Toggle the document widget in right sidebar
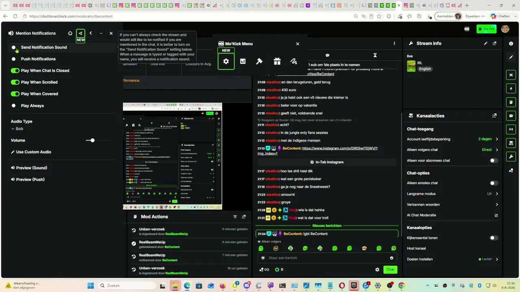 511,102
